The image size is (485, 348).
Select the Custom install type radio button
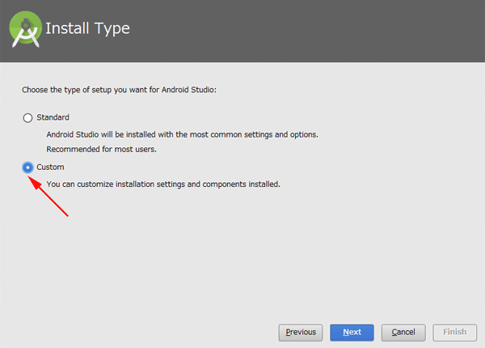[27, 168]
